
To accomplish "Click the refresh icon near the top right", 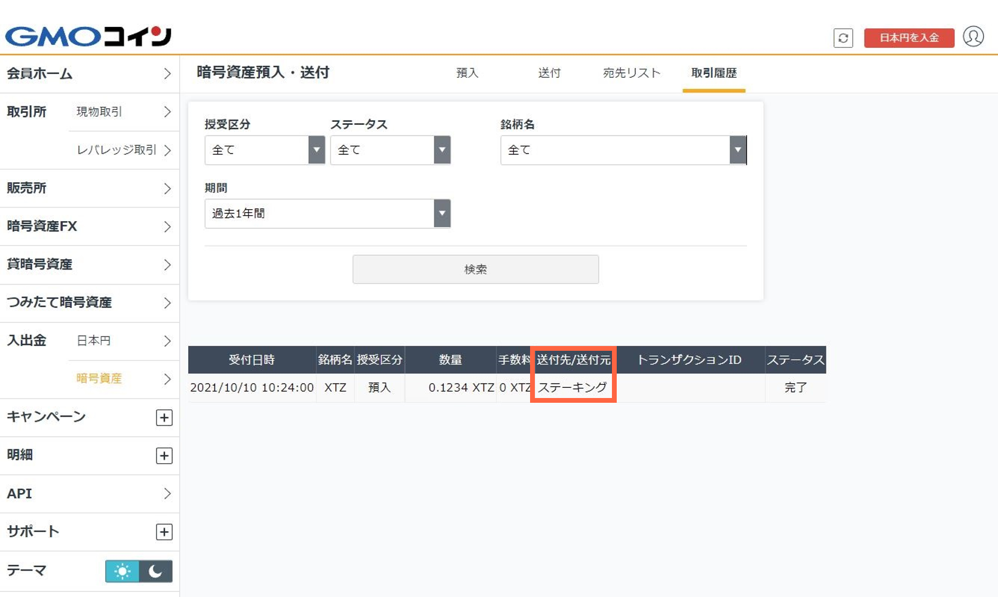I will (x=843, y=38).
